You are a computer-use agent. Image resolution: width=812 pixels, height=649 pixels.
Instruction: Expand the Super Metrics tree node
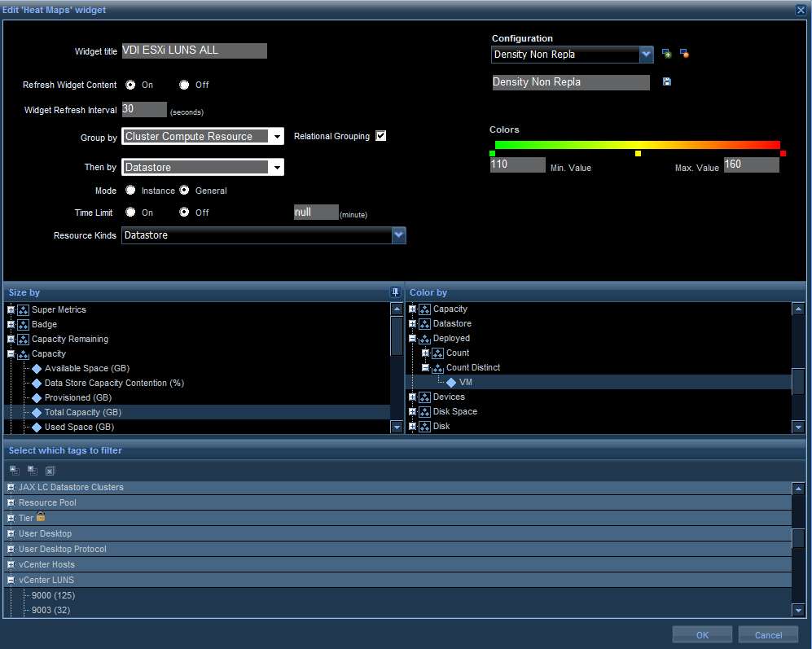(x=11, y=309)
